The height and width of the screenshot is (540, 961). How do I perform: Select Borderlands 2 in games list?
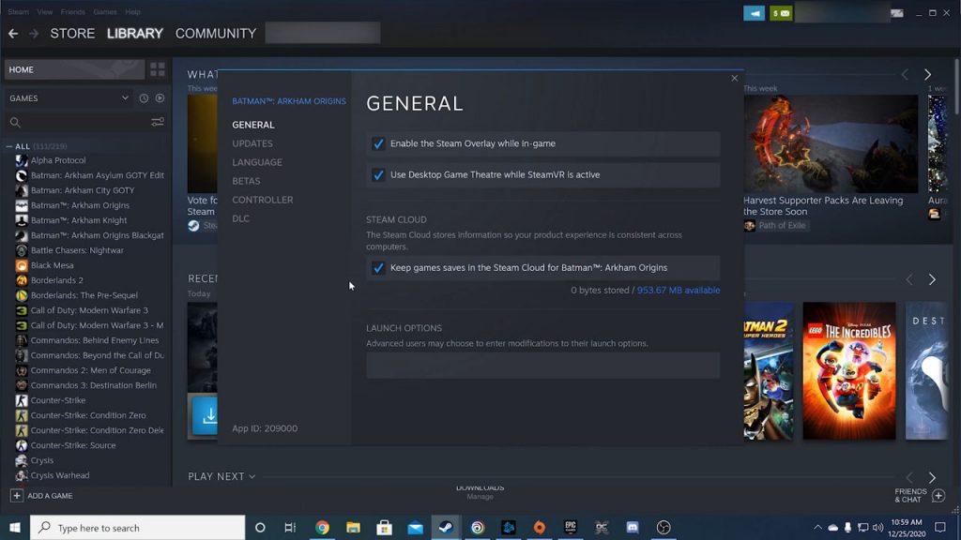tap(57, 280)
